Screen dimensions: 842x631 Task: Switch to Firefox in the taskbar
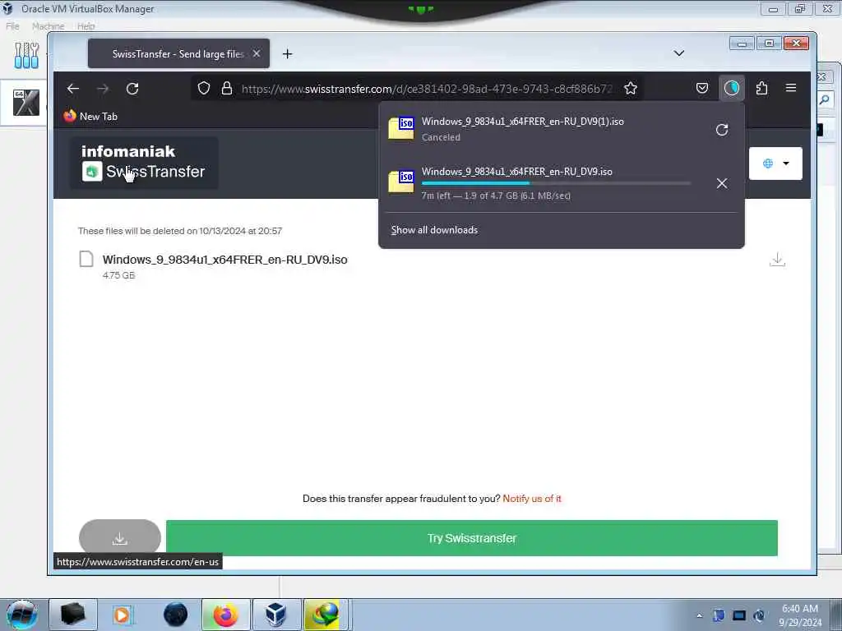tap(225, 615)
